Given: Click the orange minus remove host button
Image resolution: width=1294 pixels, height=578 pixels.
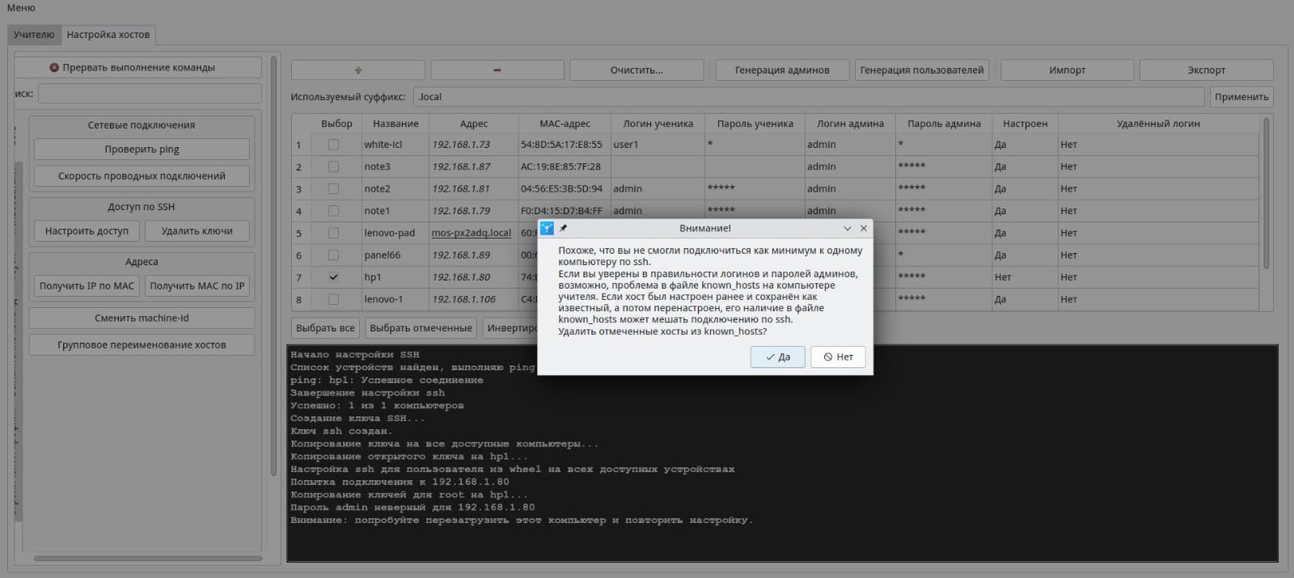Looking at the screenshot, I should [497, 70].
